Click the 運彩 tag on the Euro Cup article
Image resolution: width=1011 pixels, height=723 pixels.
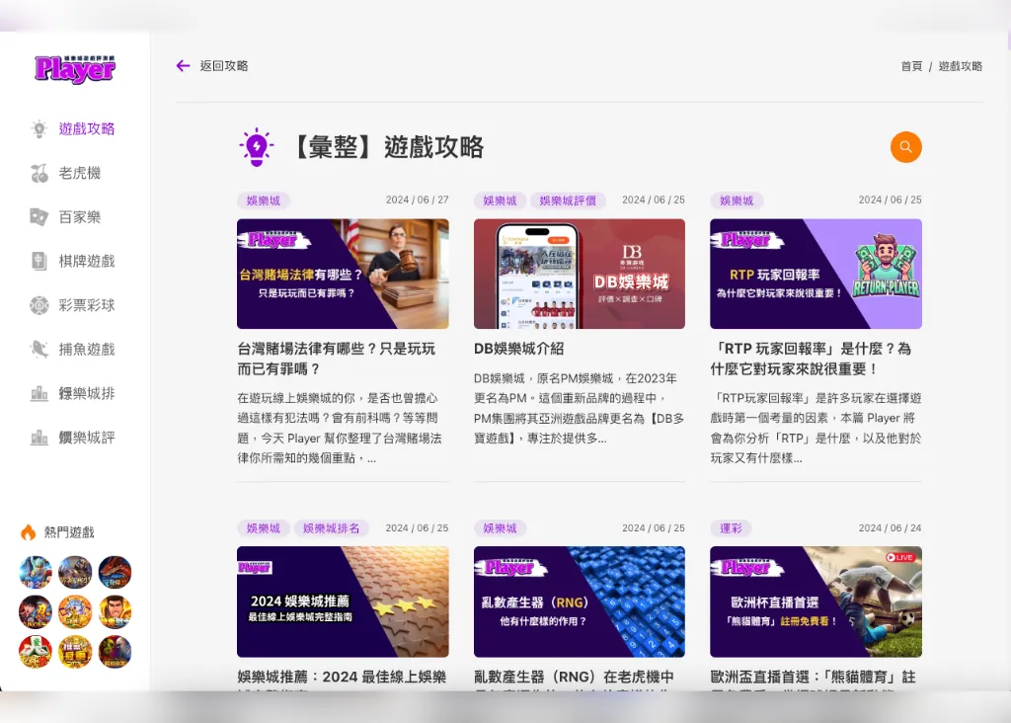[731, 528]
